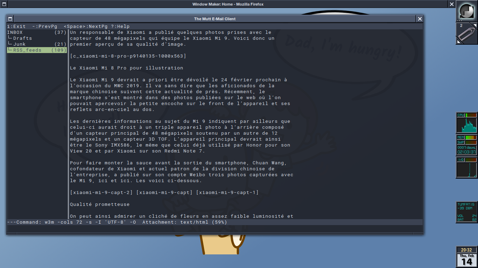Click the miniaturize button of the Firefox window
Viewport: 478px width, 268px height.
click(3, 4)
